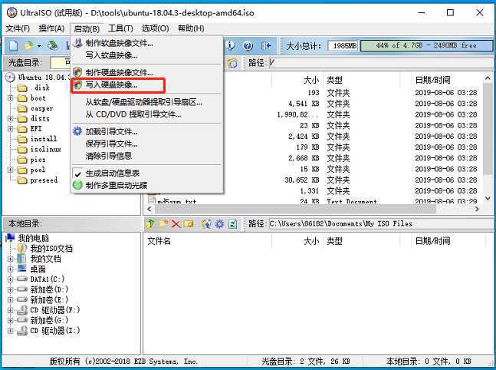Expand the 我的文档 tree node
496x370 pixels.
[x=11, y=259]
